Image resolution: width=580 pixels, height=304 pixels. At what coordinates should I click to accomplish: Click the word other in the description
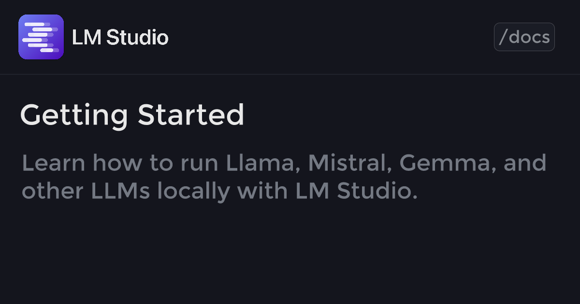(53, 191)
